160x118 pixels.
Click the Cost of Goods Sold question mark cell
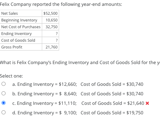pyautogui.click(x=50, y=40)
